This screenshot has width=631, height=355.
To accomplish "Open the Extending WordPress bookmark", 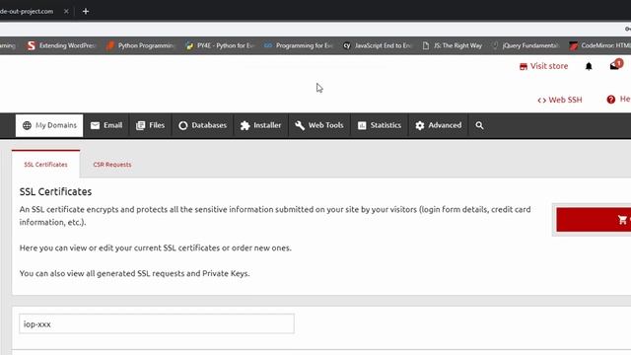I will pyautogui.click(x=61, y=45).
